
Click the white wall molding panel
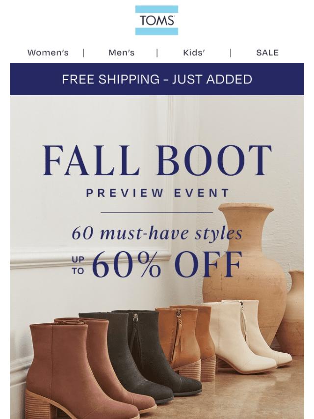[91, 176]
